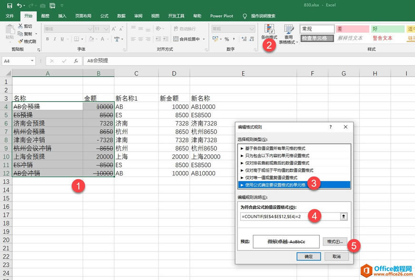Click the 格式(F)... button in dialog
Viewport: 415px width, 280px height.
(x=335, y=241)
